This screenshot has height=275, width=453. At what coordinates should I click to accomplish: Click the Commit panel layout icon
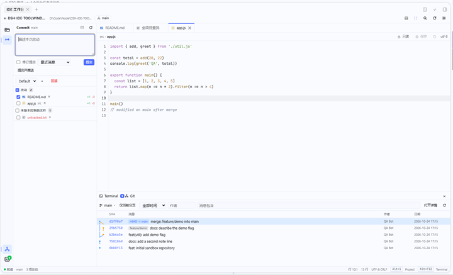(x=82, y=28)
